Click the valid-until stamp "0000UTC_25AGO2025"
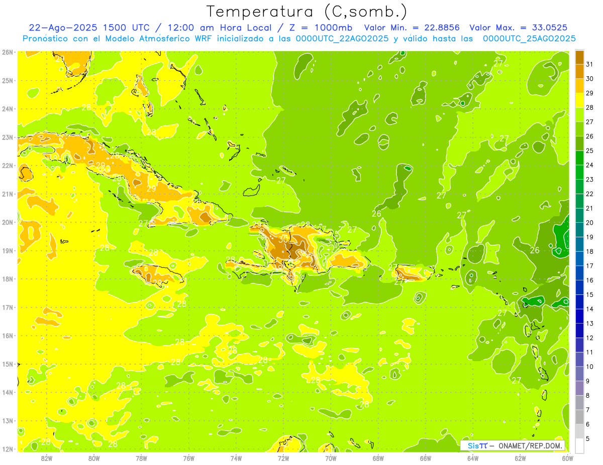Screen dimensions: 603x465 click(529, 39)
